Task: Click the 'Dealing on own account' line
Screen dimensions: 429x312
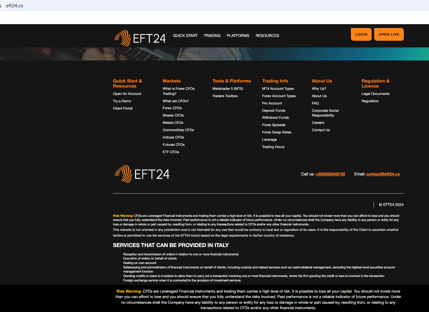Action: pyautogui.click(x=140, y=263)
